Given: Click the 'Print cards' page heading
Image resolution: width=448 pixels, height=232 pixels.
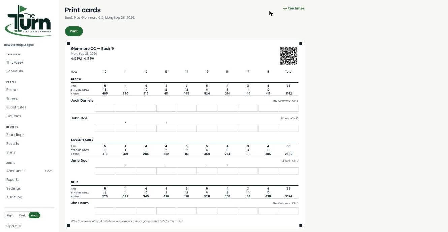Looking at the screenshot, I should tap(83, 10).
